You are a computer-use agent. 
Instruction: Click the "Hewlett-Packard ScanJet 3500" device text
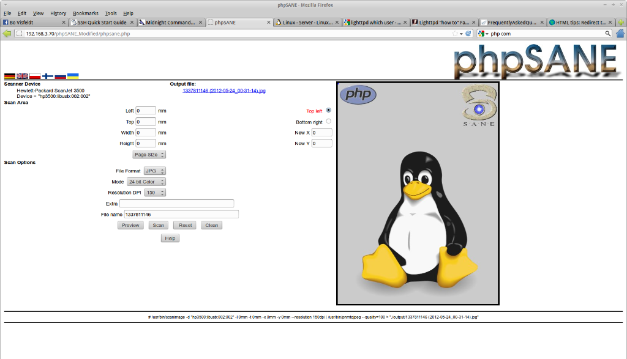pyautogui.click(x=50, y=91)
